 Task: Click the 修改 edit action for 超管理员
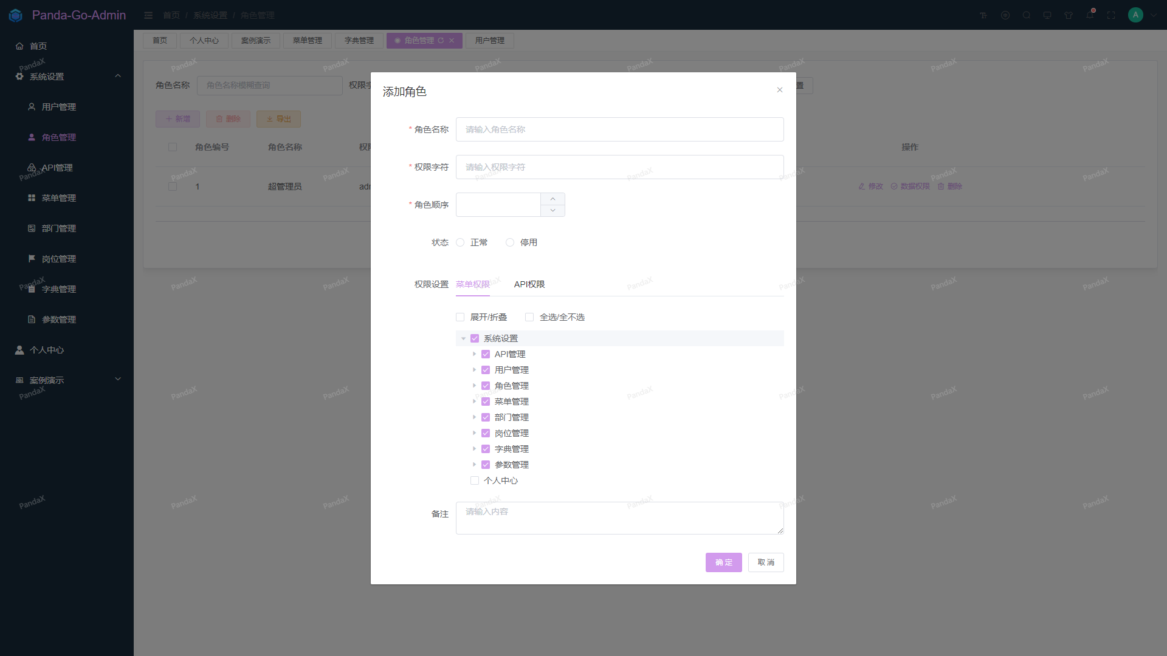[x=870, y=186]
